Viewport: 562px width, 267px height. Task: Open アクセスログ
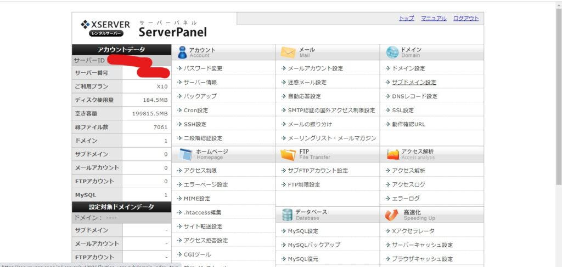point(408,185)
